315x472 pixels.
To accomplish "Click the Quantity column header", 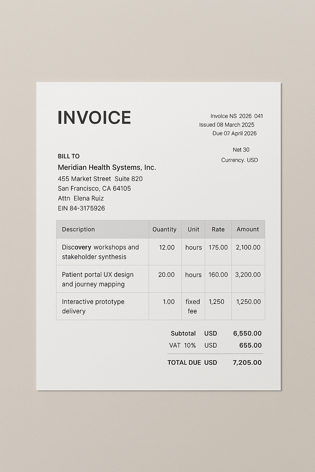I will [165, 229].
